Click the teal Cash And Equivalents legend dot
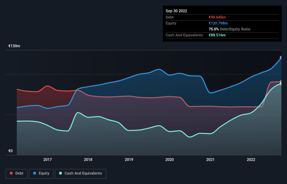The image size is (287, 184). tap(60, 173)
